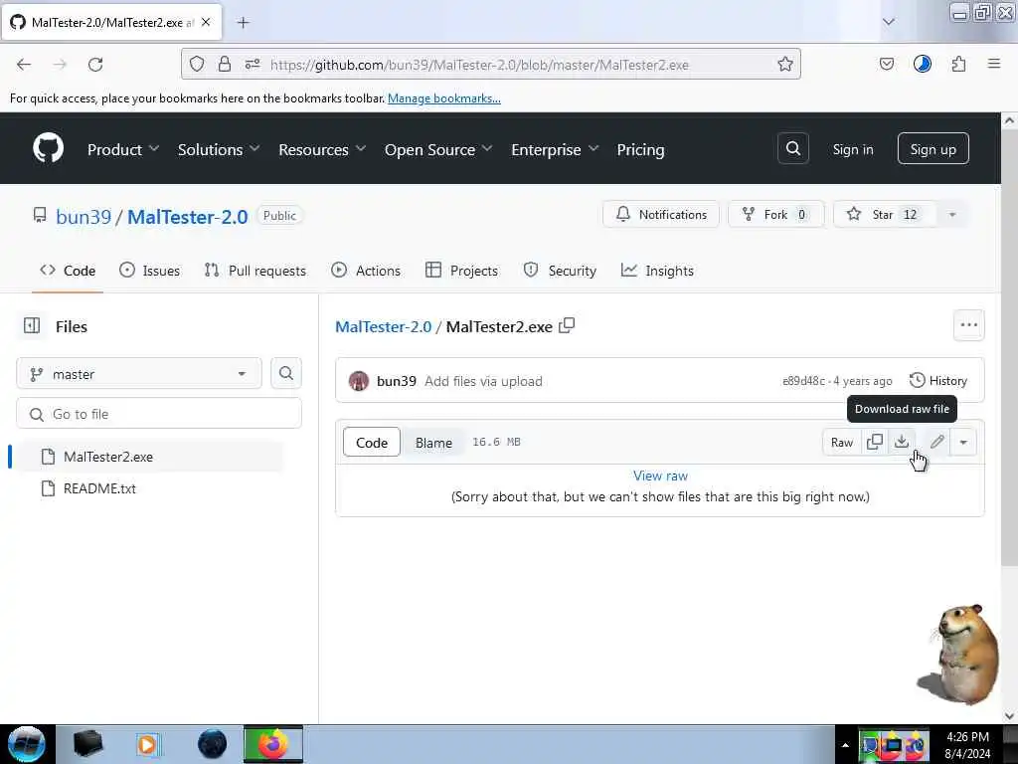
Task: Open a new browser tab
Action: [x=243, y=23]
